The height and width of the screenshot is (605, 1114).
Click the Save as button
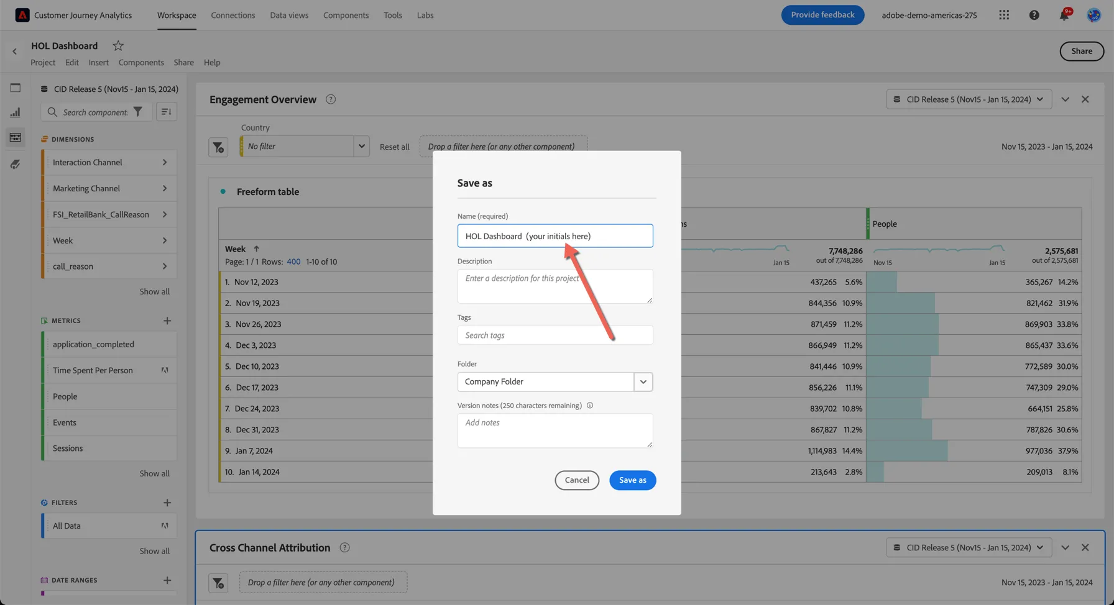click(632, 480)
